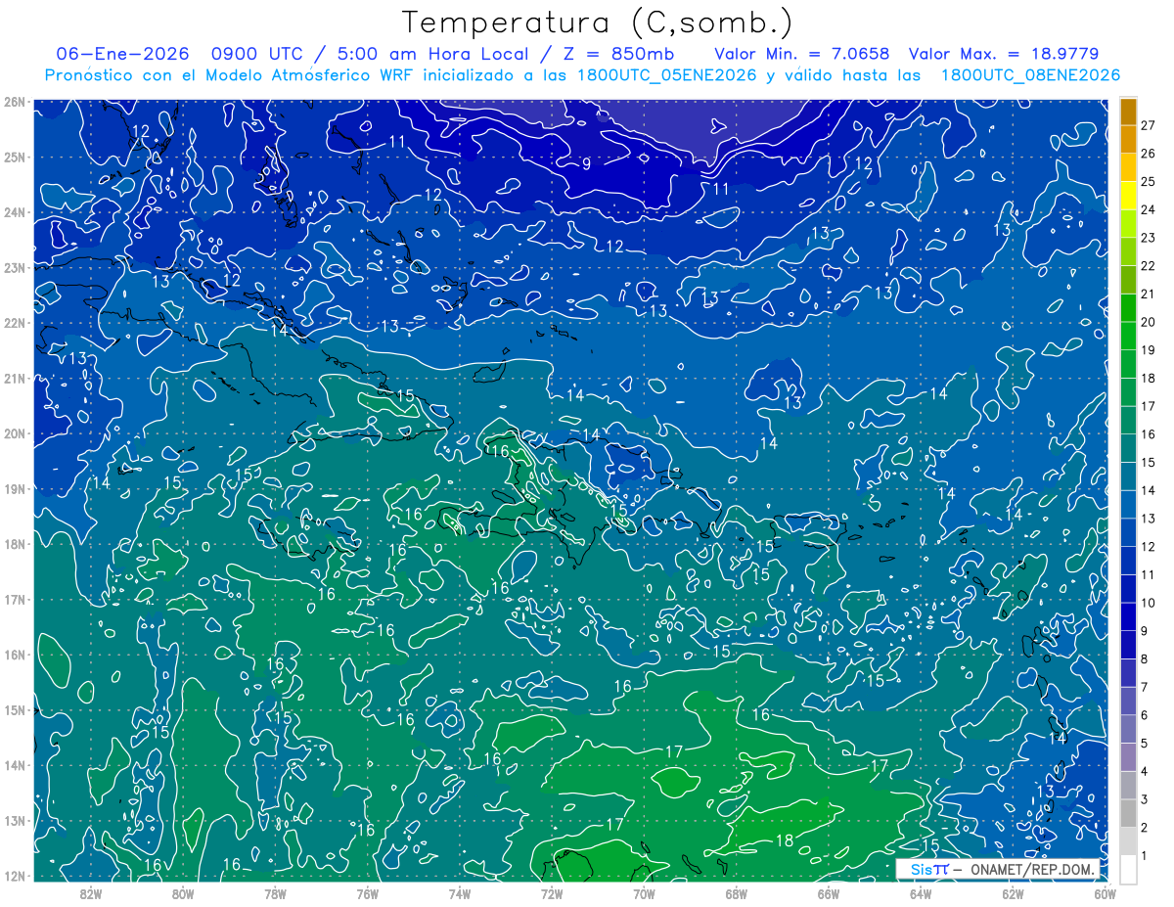Viewport: 1174px width, 907px height.
Task: Click the "9" contour label on the map
Action: click(x=586, y=164)
